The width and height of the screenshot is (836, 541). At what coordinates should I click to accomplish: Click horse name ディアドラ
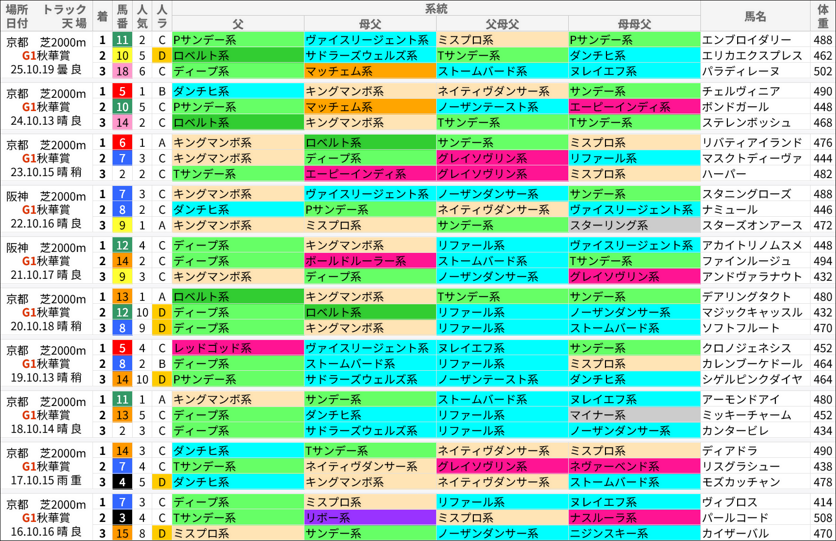click(x=730, y=451)
